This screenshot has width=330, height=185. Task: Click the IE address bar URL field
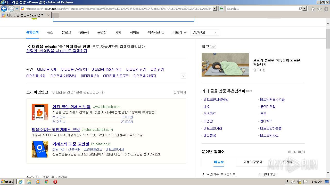coord(119,8)
